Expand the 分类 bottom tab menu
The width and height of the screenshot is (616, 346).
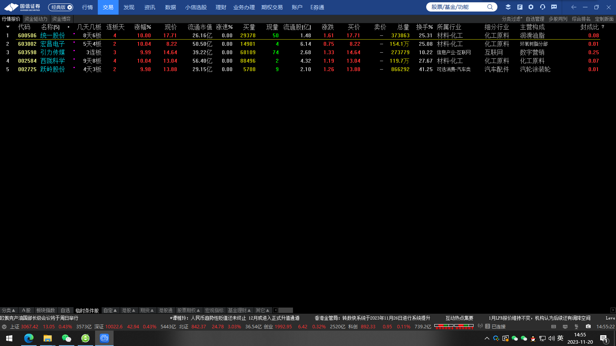(x=8, y=310)
